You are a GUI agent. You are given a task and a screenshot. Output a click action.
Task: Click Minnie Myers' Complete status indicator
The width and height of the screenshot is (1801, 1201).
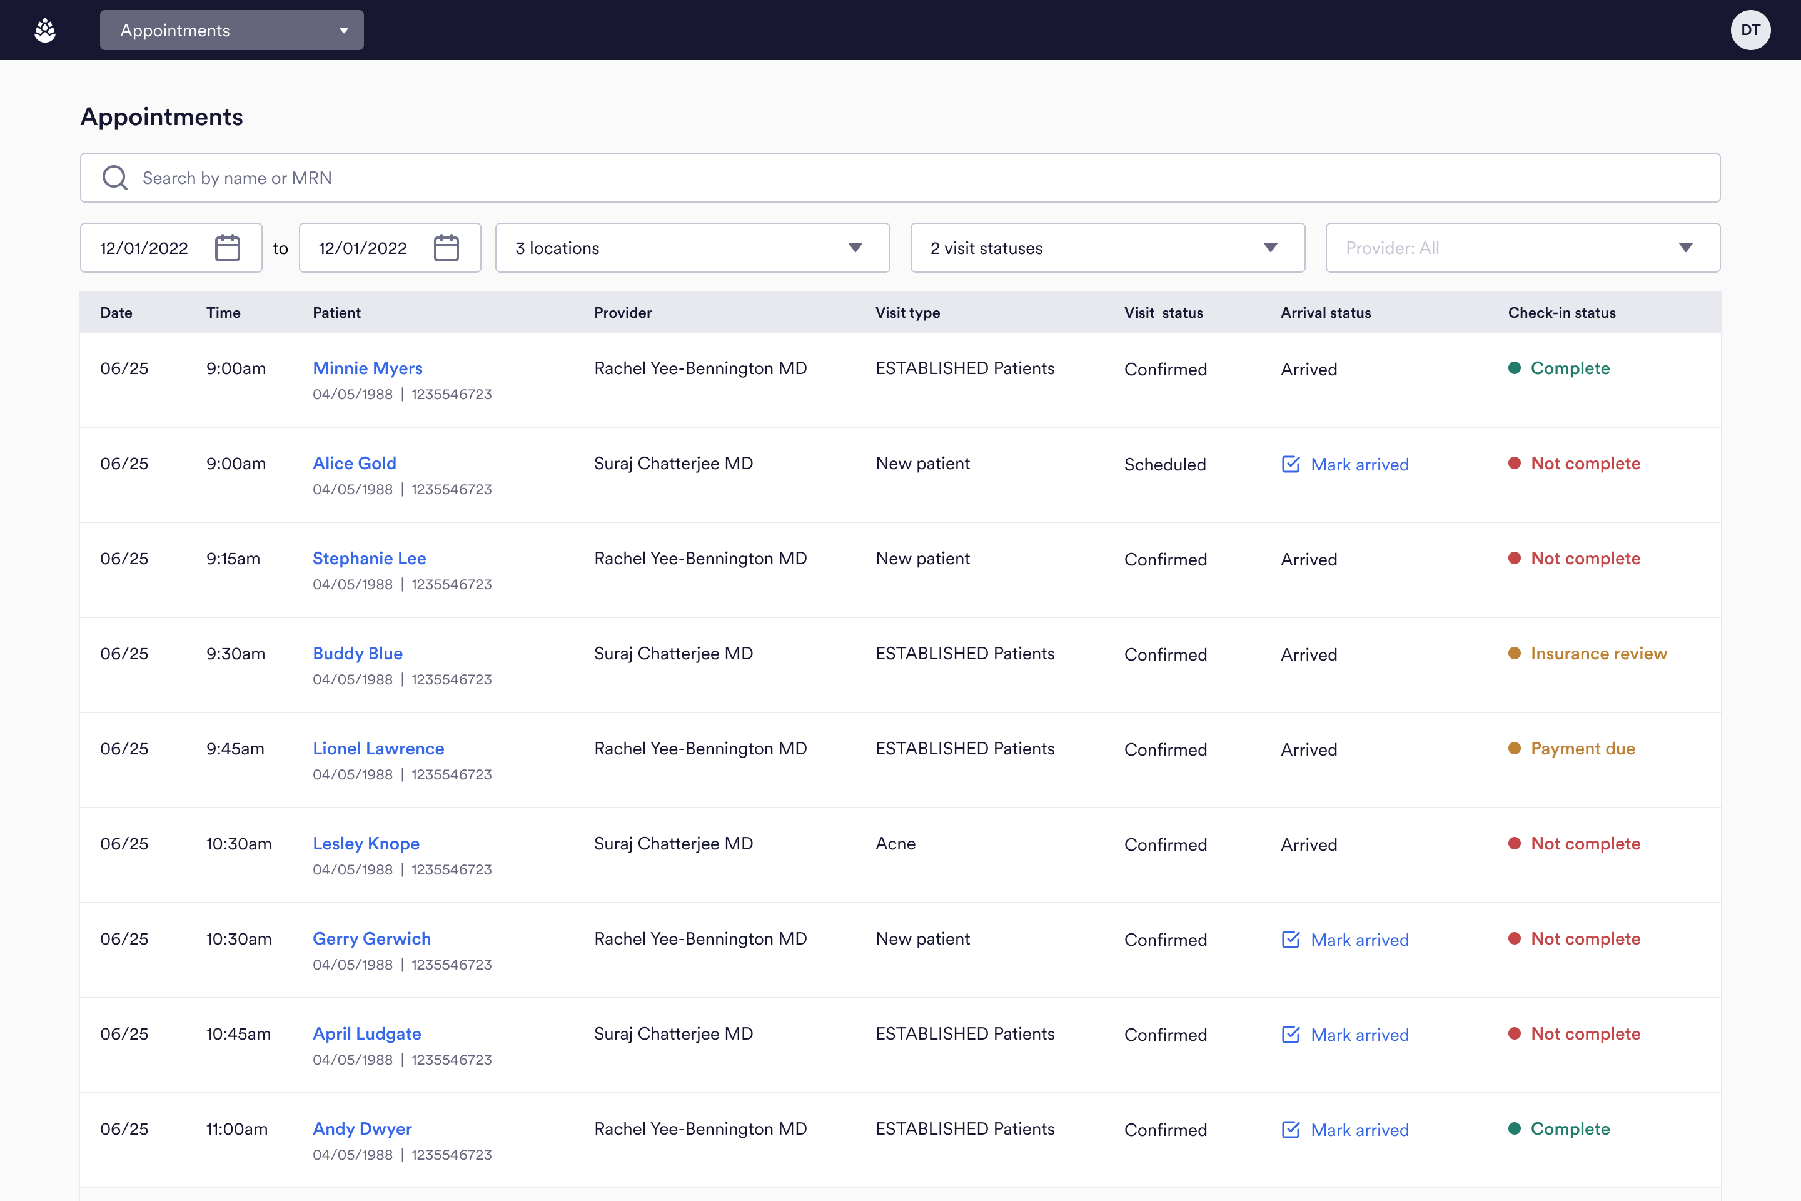coord(1569,368)
